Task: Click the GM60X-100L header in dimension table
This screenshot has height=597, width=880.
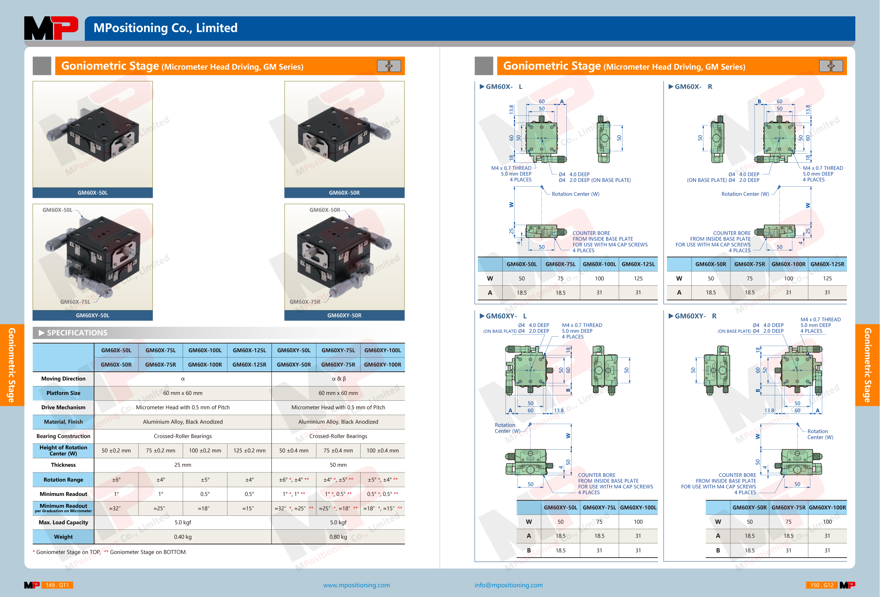Action: coord(599,264)
